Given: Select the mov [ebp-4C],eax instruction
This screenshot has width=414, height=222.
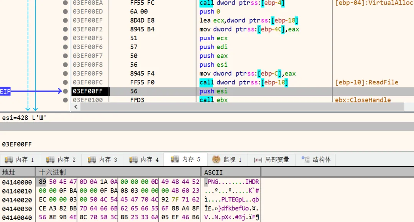Looking at the screenshot, I should click(x=249, y=29).
